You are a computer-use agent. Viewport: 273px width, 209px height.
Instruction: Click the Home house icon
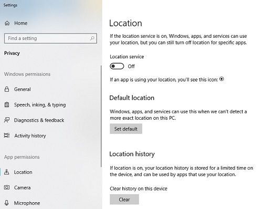(x=7, y=23)
